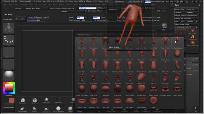Pick the Pointy Nose insert mesh
Screen dimensions: 204x114
pyautogui.click(x=165, y=55)
